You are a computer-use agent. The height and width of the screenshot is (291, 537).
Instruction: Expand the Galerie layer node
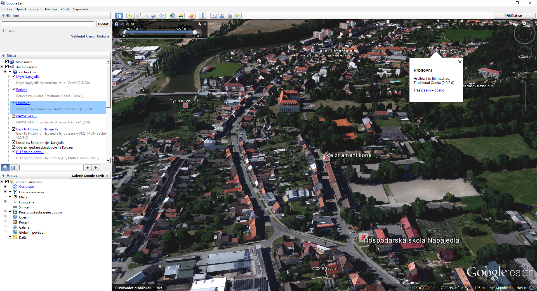coord(5,227)
